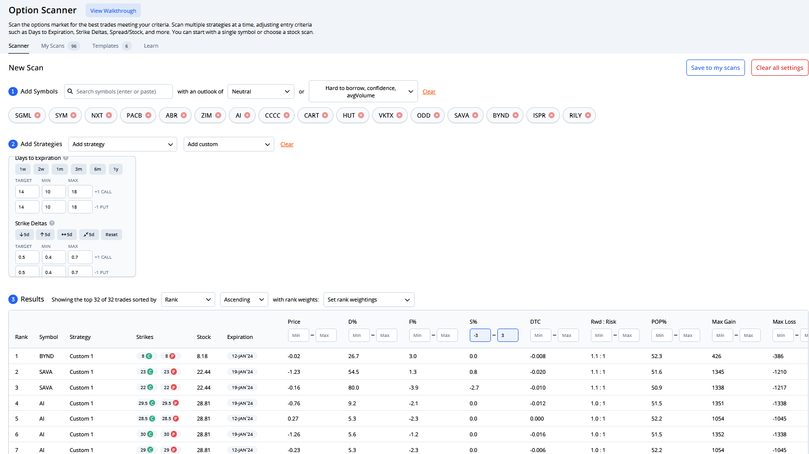The image size is (809, 454).
Task: Click the Strategy column header
Action: (80, 337)
